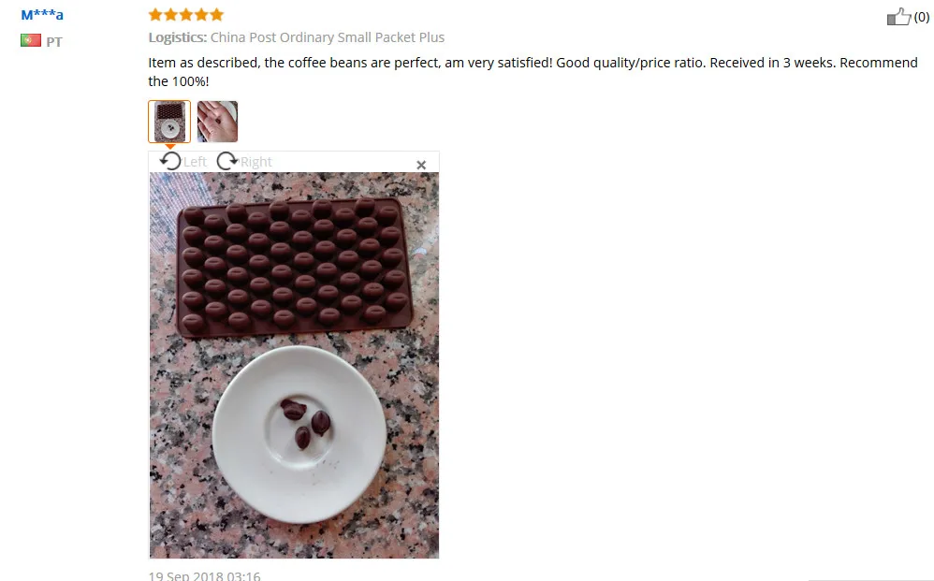Click the (0) helpful vote count
This screenshot has height=581, width=934.
[x=922, y=17]
